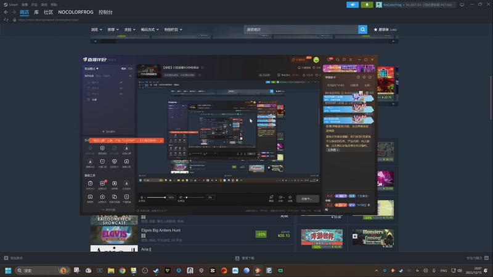Open 管理下载 in the Steam footer
The width and height of the screenshot is (493, 277).
245,258
